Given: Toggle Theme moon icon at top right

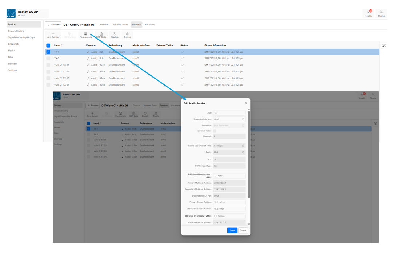Looking at the screenshot, I should (x=381, y=12).
